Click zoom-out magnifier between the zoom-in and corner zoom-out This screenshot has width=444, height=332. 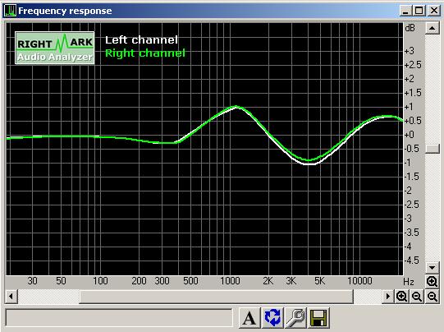(x=417, y=297)
